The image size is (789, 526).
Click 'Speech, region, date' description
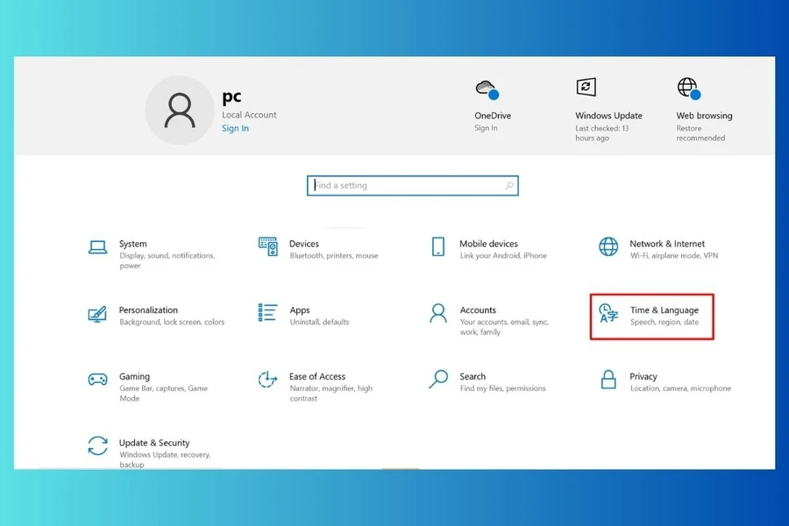click(x=665, y=322)
